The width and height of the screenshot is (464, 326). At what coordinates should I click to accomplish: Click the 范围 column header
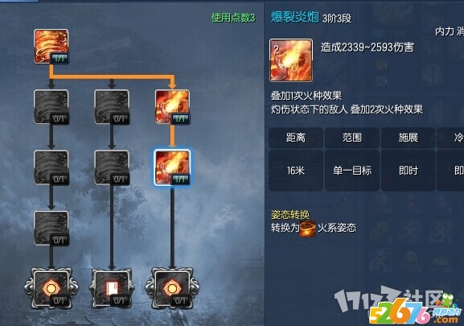(352, 138)
